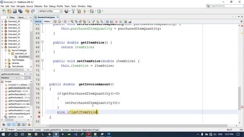The image size is (244, 137).
Task: Click the Redo toolbar icon
Action: (33, 11)
